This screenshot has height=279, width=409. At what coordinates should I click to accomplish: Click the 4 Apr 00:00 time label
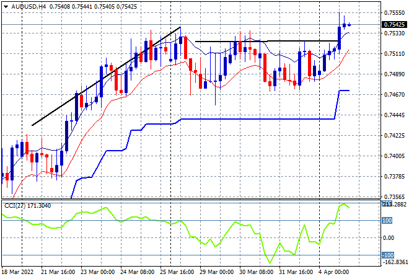click(x=334, y=272)
